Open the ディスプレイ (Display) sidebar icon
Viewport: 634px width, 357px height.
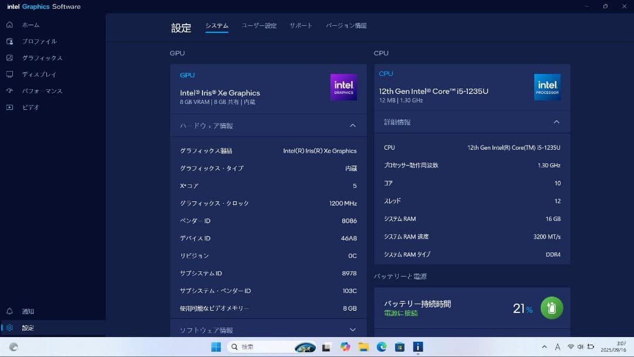[x=9, y=74]
